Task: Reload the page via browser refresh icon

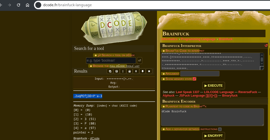Action: (18, 5)
